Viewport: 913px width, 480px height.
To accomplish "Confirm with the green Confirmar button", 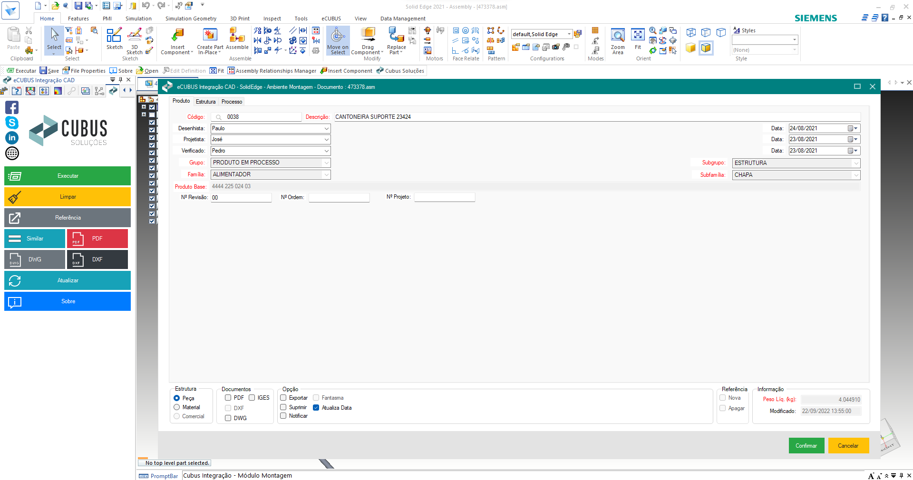I will coord(806,446).
